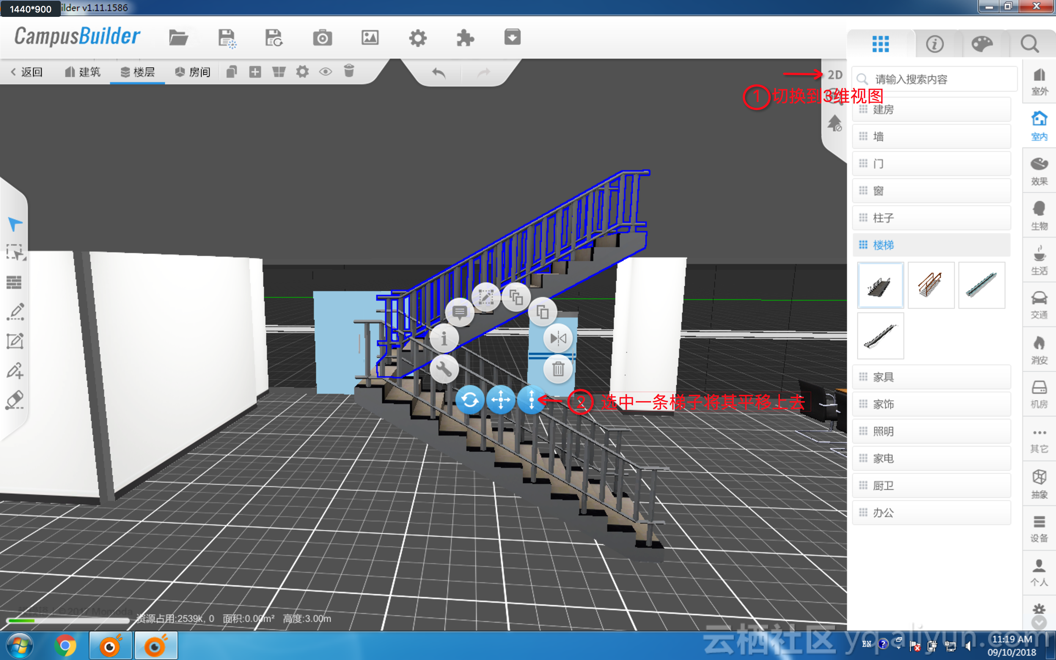This screenshot has height=660, width=1056.
Task: Switch to 建筑 tab
Action: [x=83, y=72]
